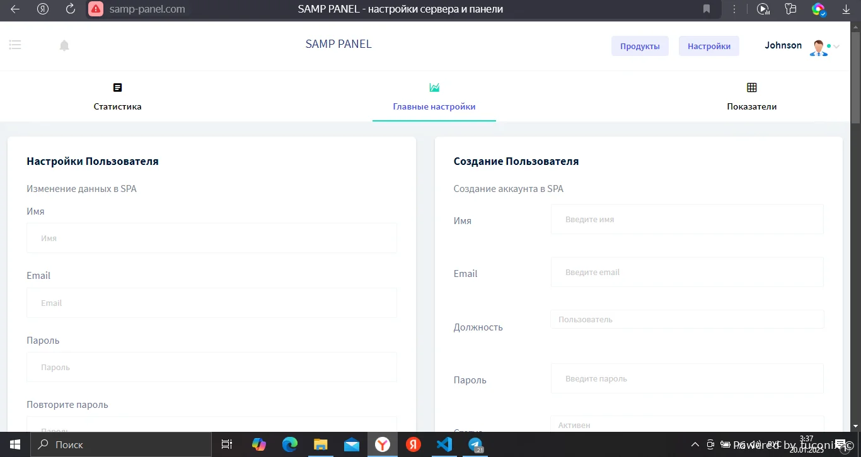
Task: Focus the Имя field in Настройки Пользователя
Action: pos(212,238)
